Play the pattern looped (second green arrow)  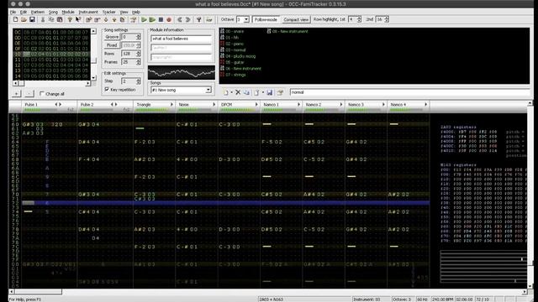coord(152,20)
